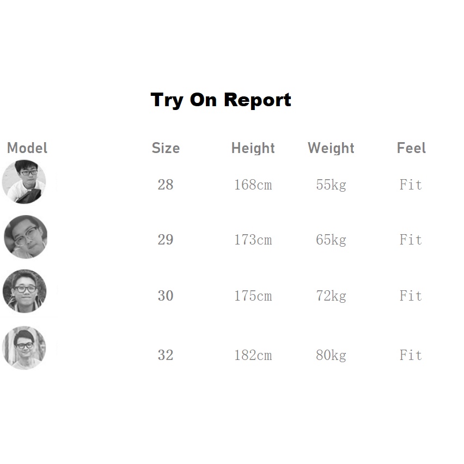Viewport: 464px width, 464px height.
Task: Select the 182cm height value
Action: [x=253, y=356]
